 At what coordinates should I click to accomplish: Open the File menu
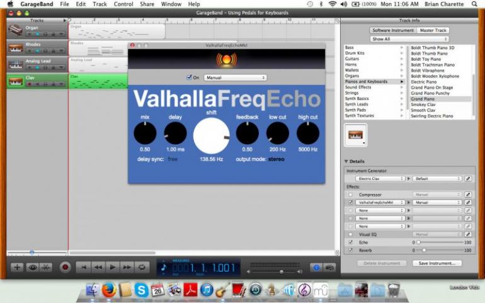[64, 4]
